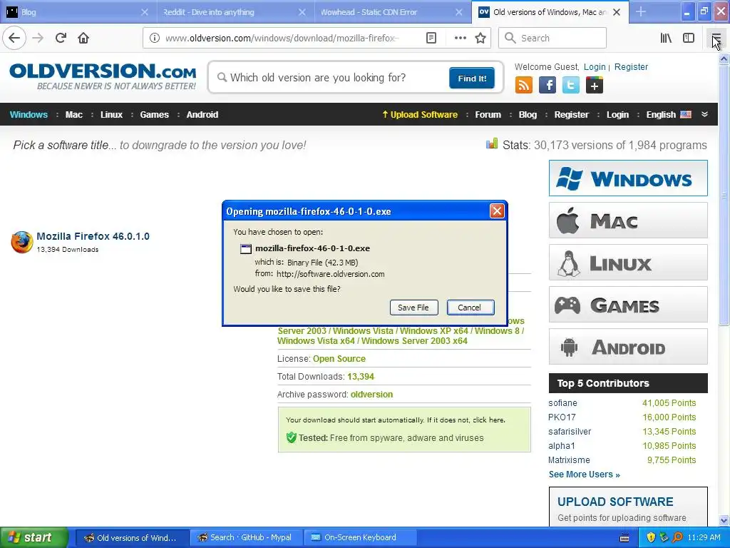Viewport: 730px width, 548px height.
Task: Open the Firefox hamburger menu
Action: pyautogui.click(x=716, y=38)
